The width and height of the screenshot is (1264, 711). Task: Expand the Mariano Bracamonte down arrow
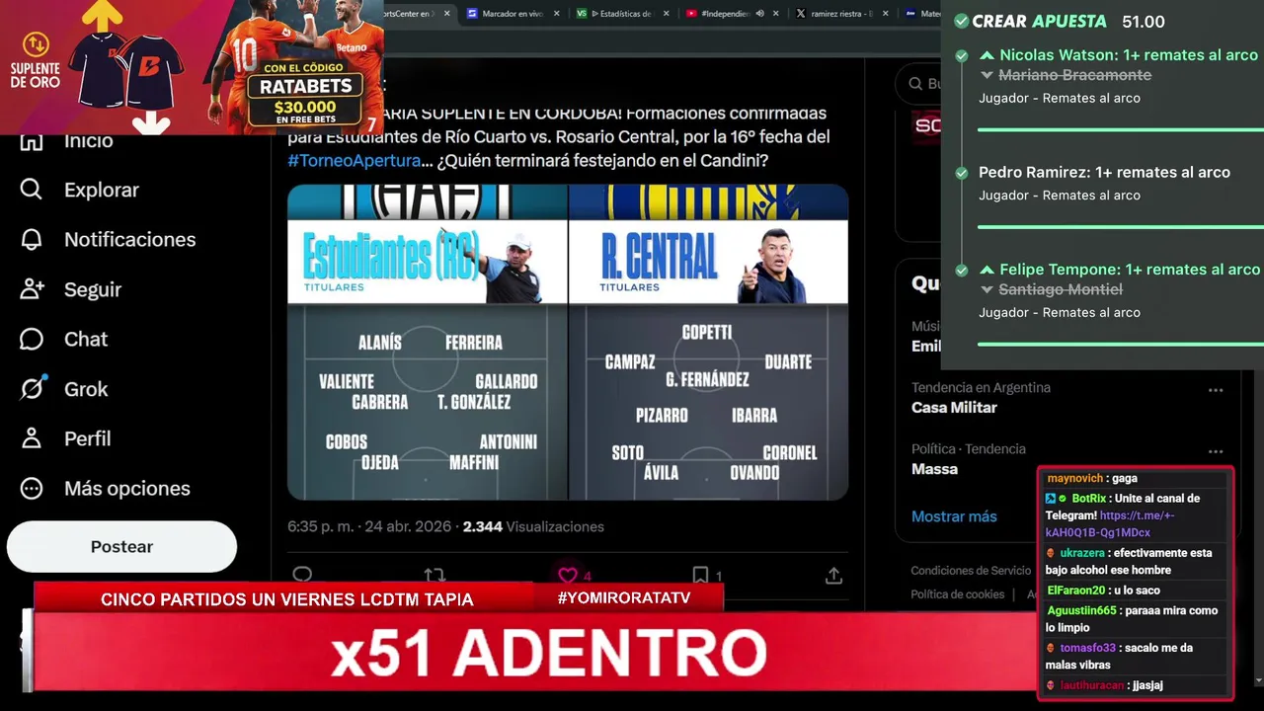pos(987,75)
